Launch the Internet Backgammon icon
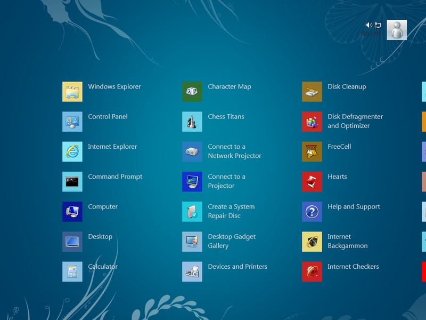The height and width of the screenshot is (320, 426). pos(312,242)
